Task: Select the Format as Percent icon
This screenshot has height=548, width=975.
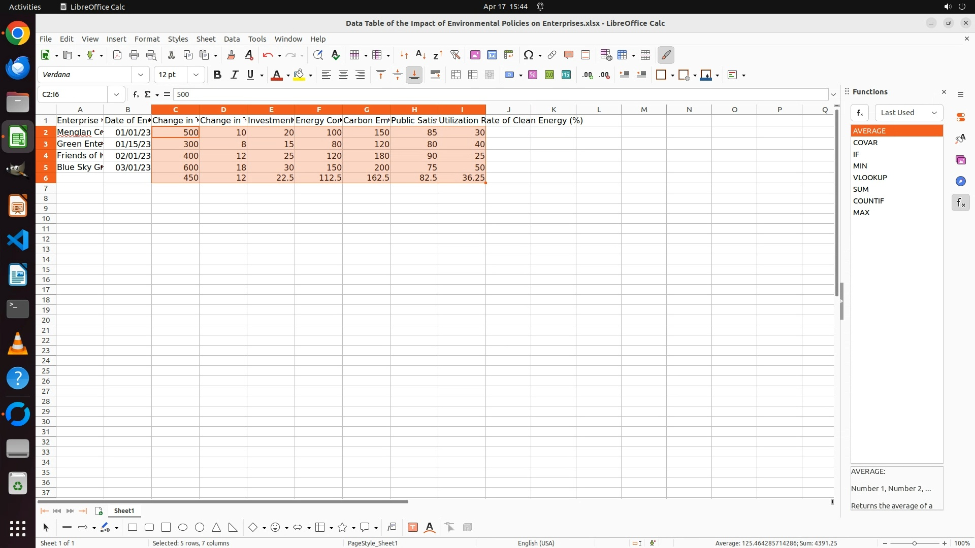Action: [x=532, y=75]
